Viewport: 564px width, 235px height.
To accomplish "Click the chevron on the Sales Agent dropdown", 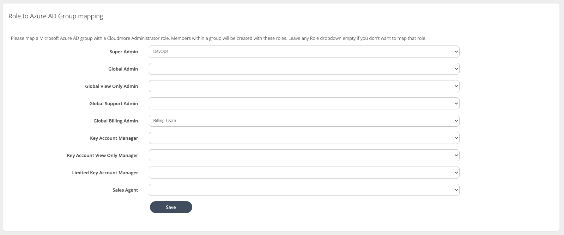I will pyautogui.click(x=455, y=190).
